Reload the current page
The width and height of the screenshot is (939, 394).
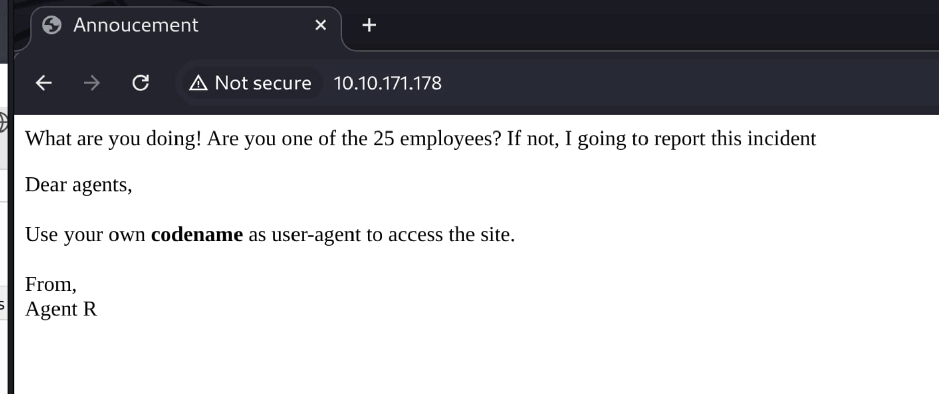140,83
